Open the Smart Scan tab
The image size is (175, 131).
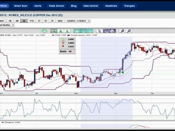[x=21, y=6]
